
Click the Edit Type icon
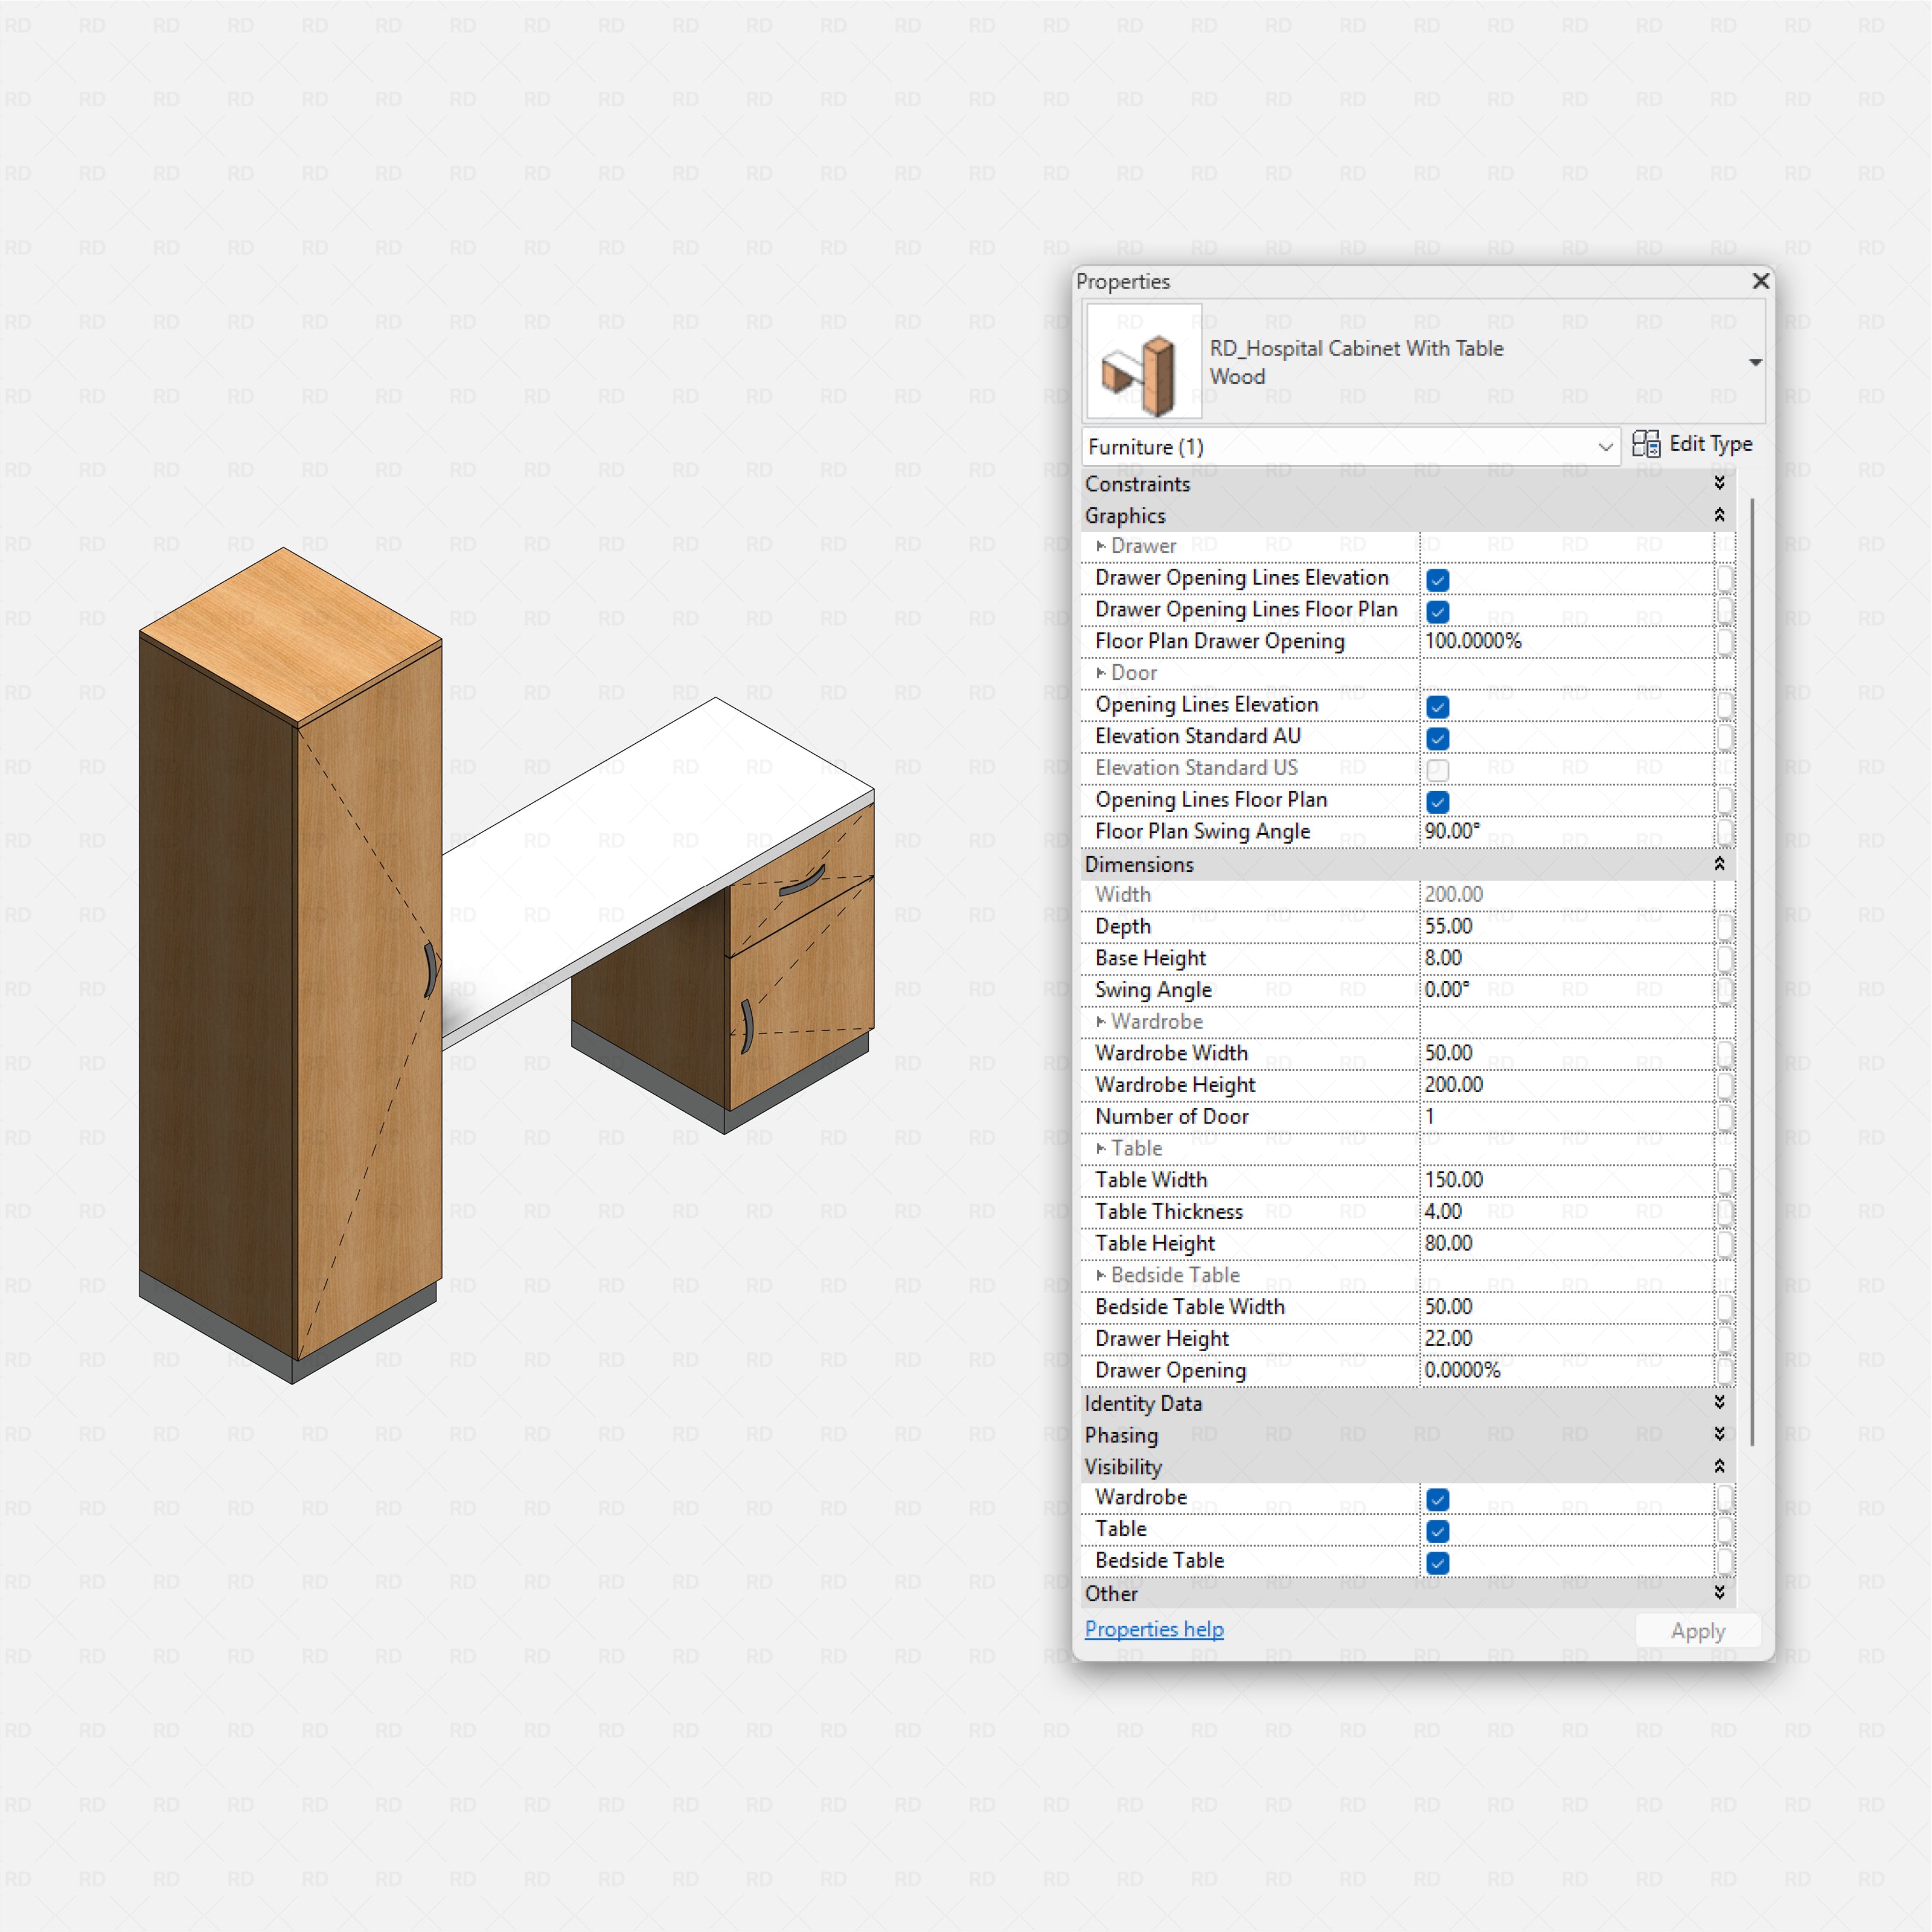click(x=1646, y=444)
